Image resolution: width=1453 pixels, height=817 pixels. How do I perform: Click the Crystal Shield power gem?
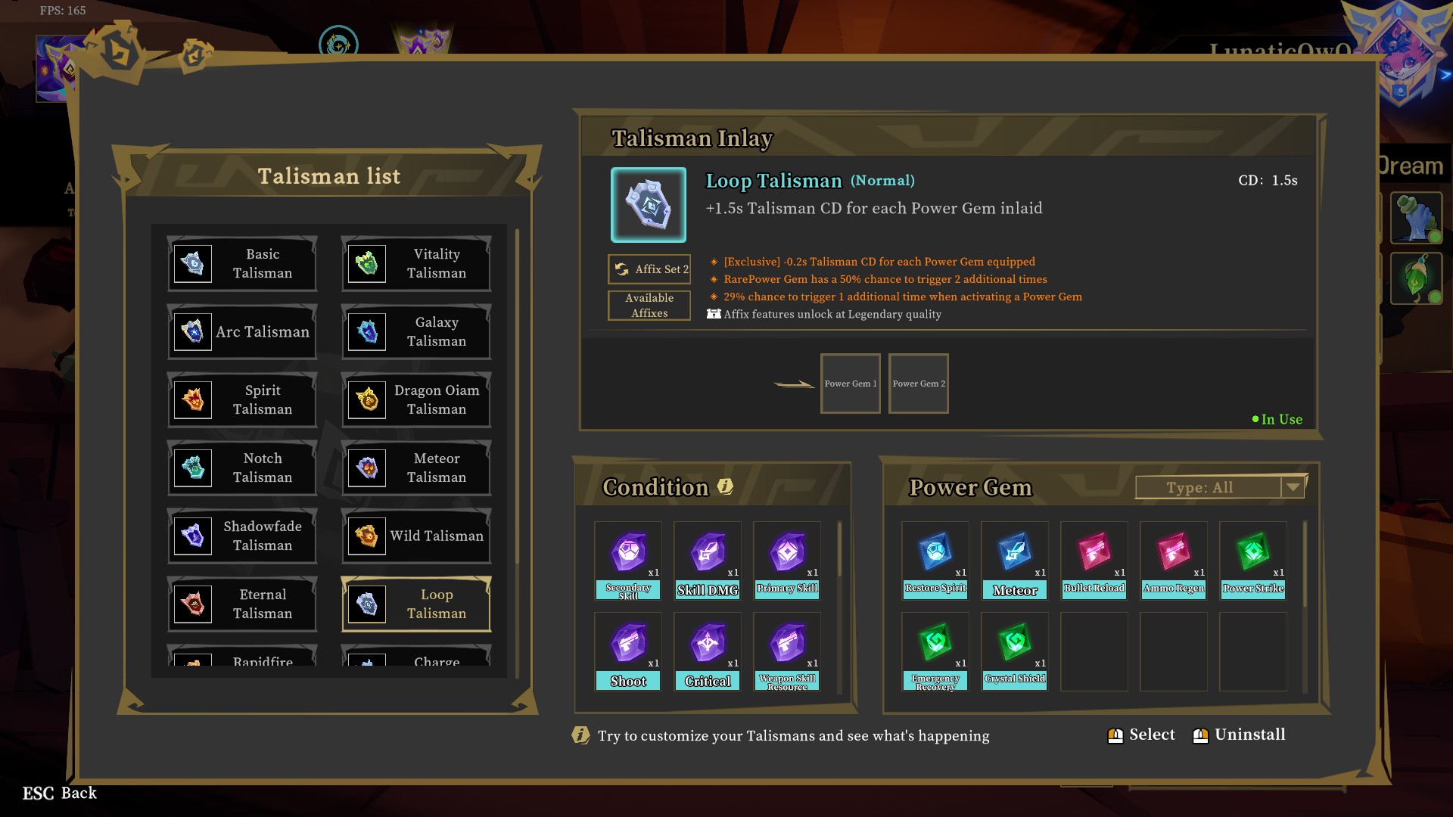point(1014,651)
